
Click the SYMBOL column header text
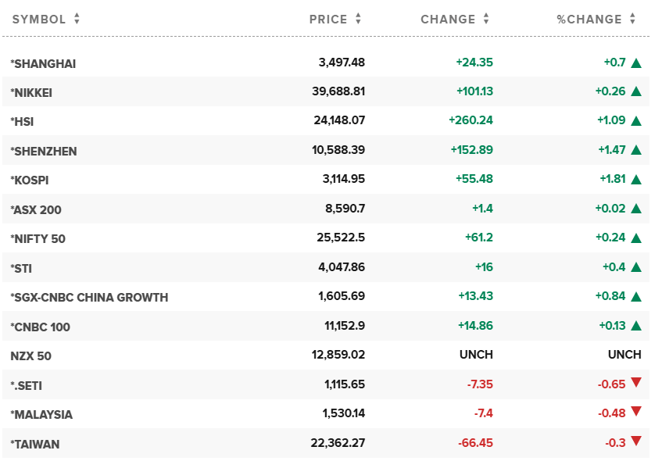(39, 20)
